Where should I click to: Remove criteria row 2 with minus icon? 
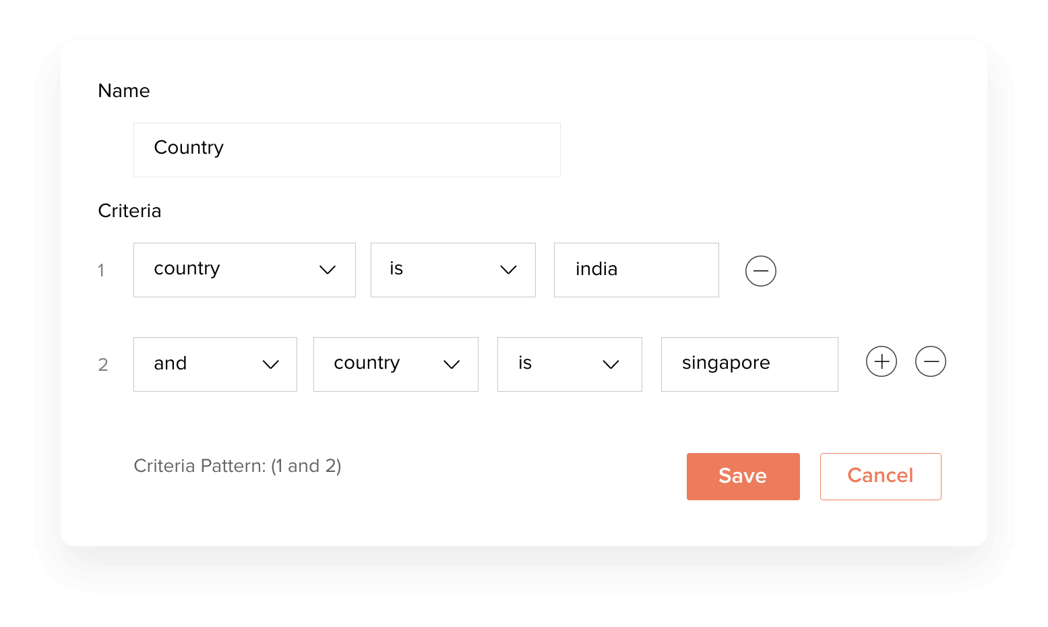click(x=930, y=361)
